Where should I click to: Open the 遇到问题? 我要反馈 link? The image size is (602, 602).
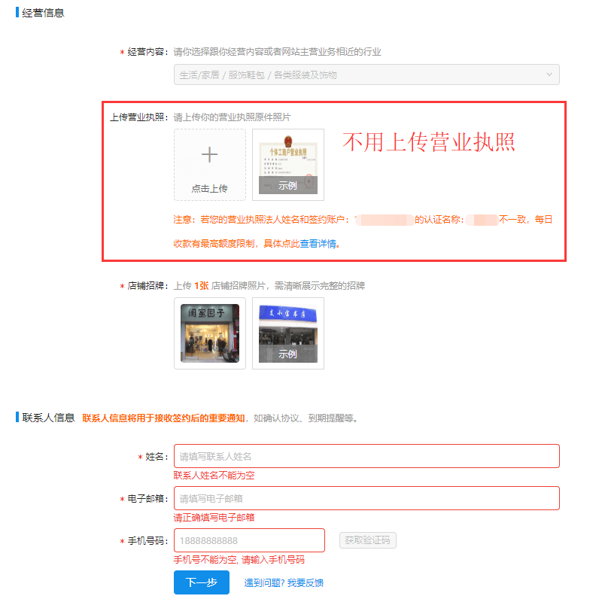click(x=284, y=583)
